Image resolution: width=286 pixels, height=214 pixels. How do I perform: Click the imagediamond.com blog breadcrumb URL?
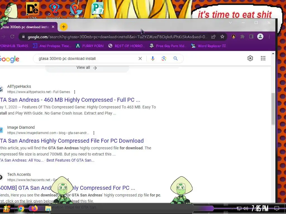coord(48,133)
